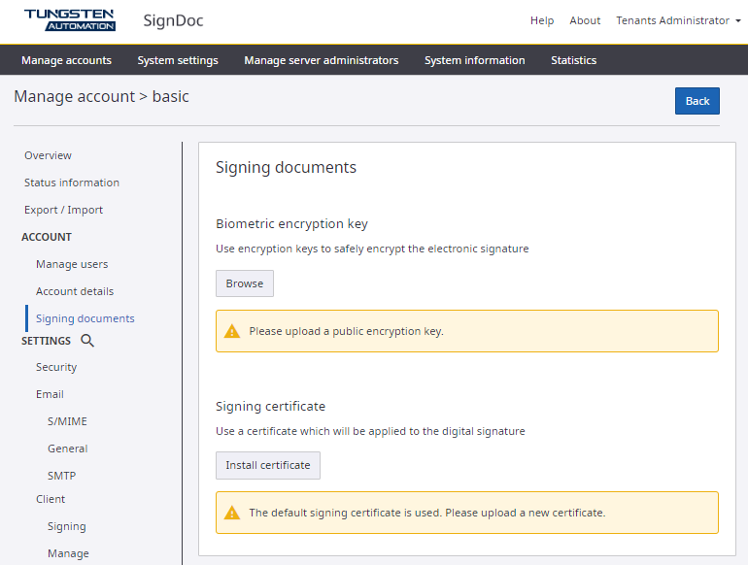Select Export / Import sidebar item
The width and height of the screenshot is (748, 565).
coord(63,210)
